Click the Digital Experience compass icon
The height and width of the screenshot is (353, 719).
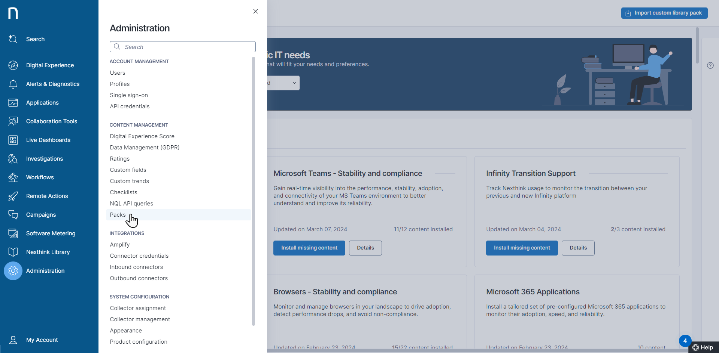click(13, 65)
